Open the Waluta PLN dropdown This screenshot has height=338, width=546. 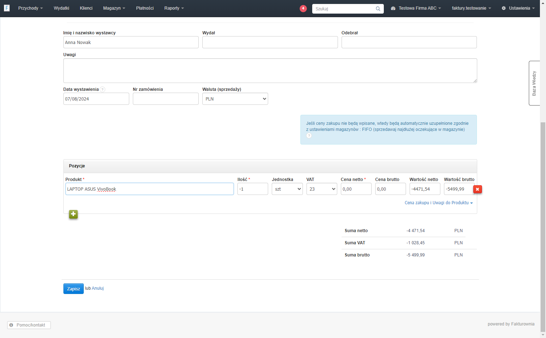click(x=235, y=99)
